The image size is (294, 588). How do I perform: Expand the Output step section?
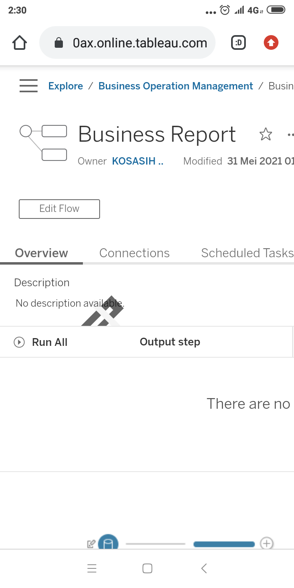tap(170, 342)
